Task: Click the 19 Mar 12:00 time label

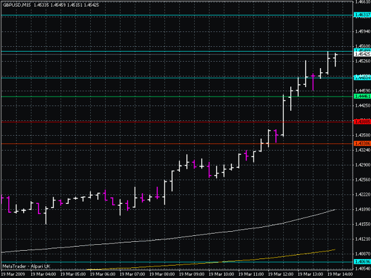Action: [x=281, y=274]
